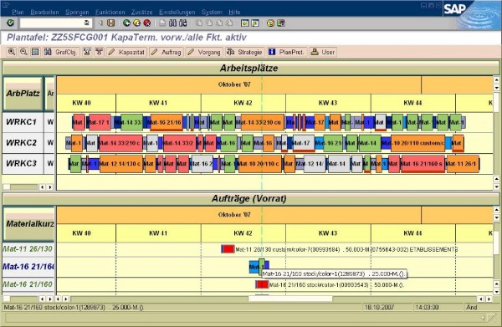Click the Mat-14 33/210 cu bar in WRKC1
The height and width of the screenshot is (327, 502).
tap(263, 122)
